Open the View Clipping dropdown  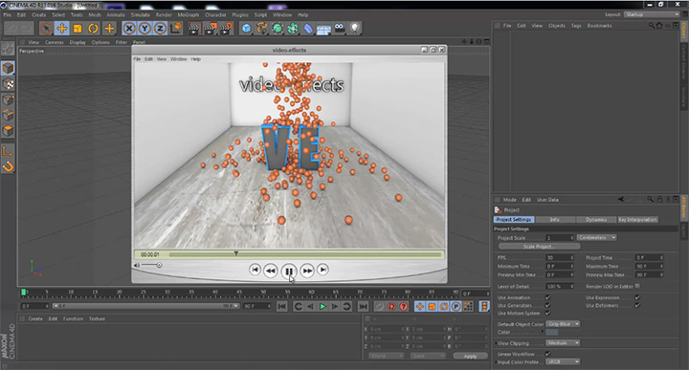click(x=564, y=343)
